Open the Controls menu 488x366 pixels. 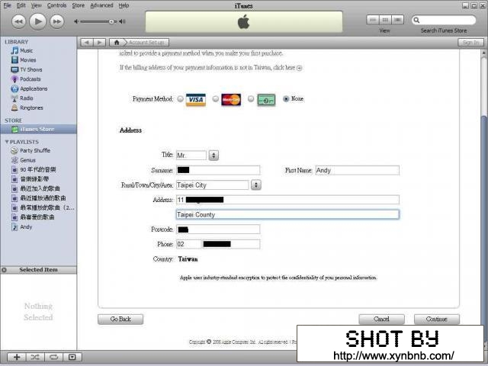56,5
